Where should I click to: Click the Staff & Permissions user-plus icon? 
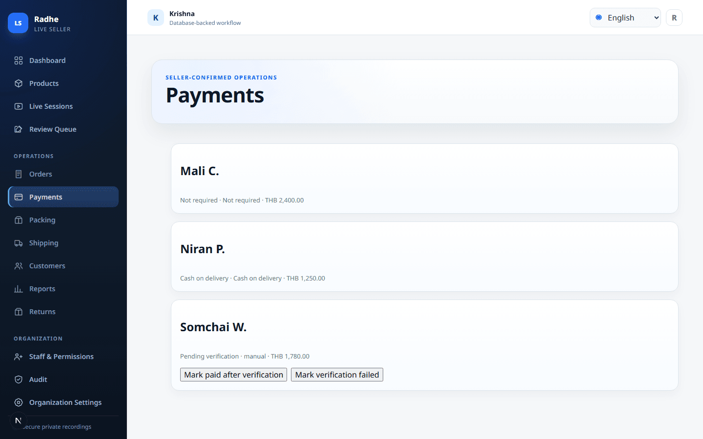coord(19,357)
